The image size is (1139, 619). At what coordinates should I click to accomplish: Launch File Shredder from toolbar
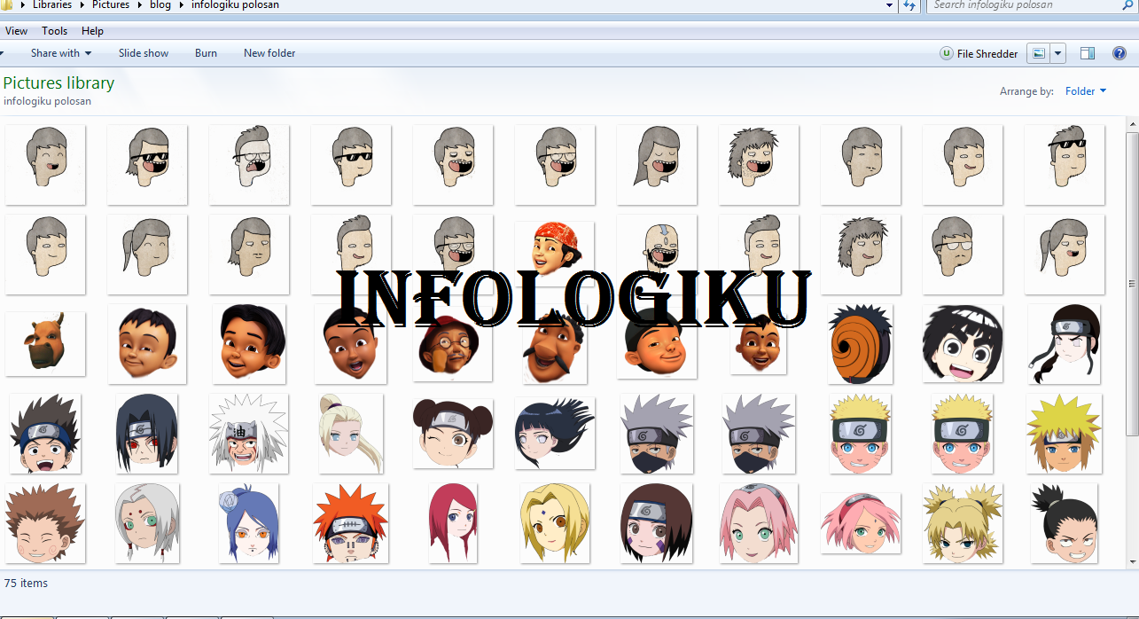[979, 53]
